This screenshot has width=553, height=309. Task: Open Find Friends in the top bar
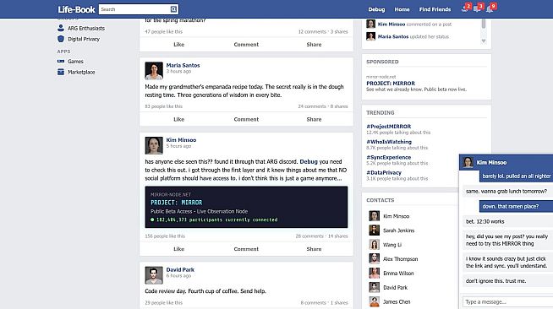point(435,9)
